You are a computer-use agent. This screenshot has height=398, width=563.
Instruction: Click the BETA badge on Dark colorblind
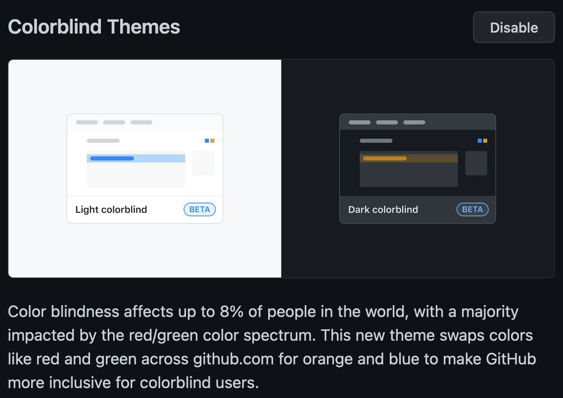click(x=472, y=209)
